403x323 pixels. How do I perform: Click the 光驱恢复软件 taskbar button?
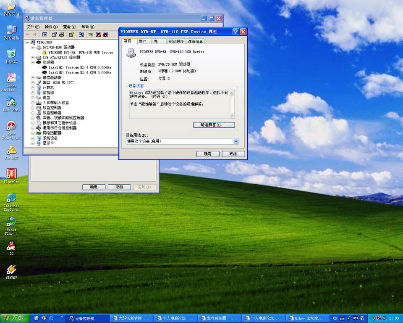(x=131, y=318)
